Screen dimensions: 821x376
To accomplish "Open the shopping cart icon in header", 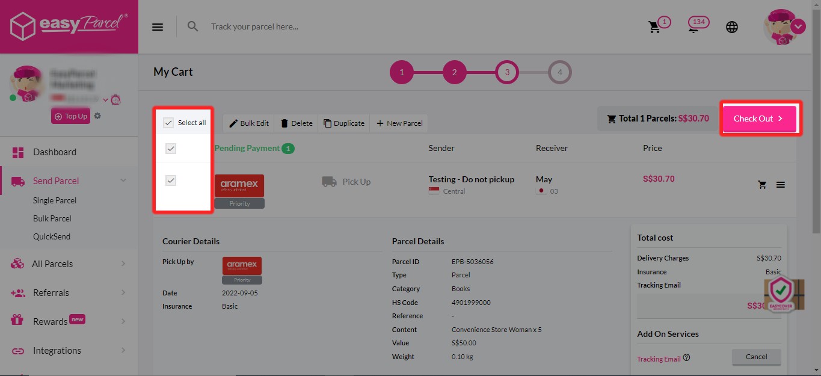I will click(x=654, y=27).
